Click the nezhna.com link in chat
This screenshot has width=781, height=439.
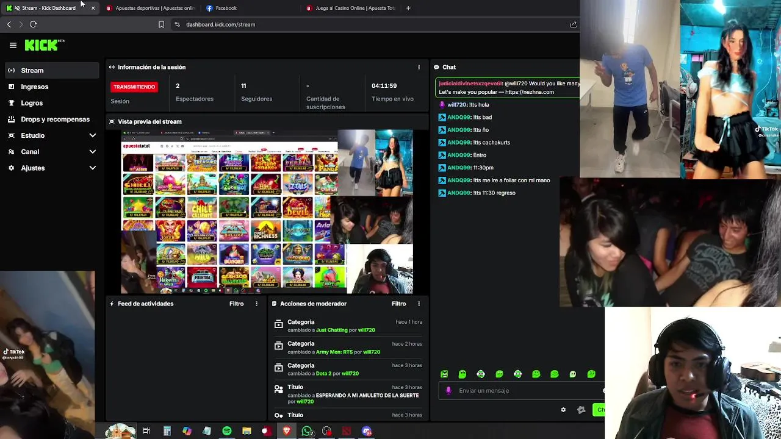pos(529,92)
